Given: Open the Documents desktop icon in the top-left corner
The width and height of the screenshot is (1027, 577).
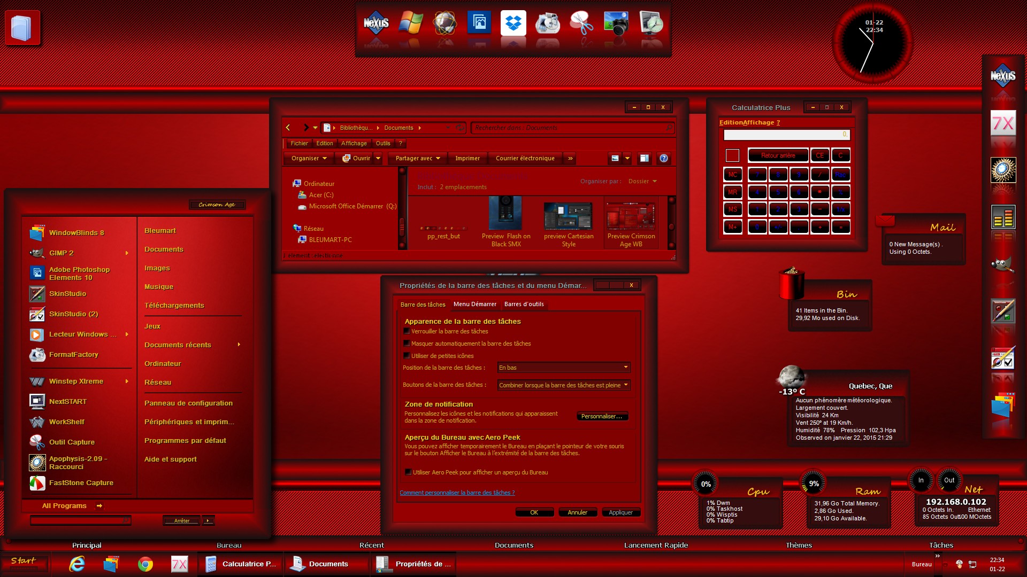Looking at the screenshot, I should [22, 28].
